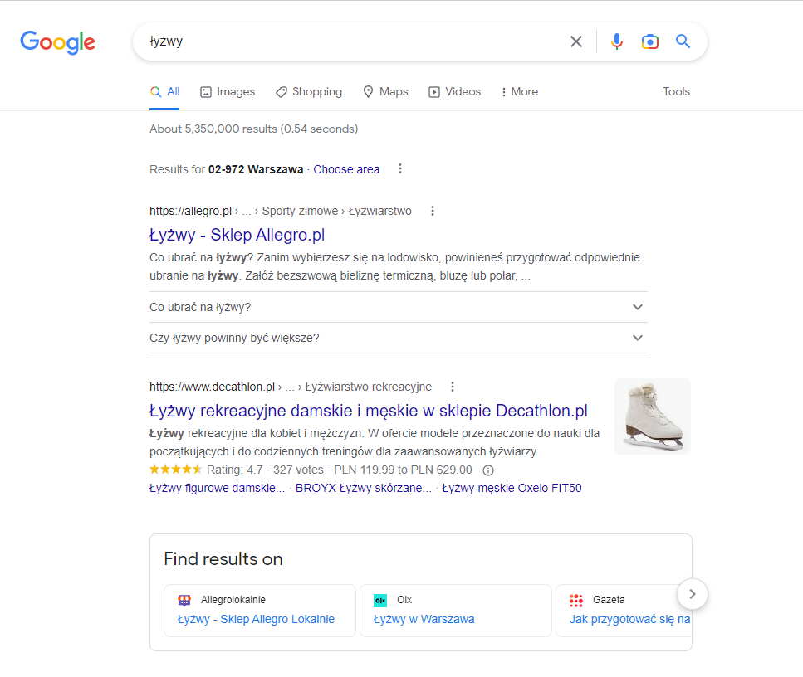Clear the search box with the X icon
This screenshot has height=677, width=803.
click(576, 41)
